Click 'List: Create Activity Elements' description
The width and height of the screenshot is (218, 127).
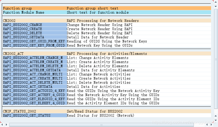[98, 62]
